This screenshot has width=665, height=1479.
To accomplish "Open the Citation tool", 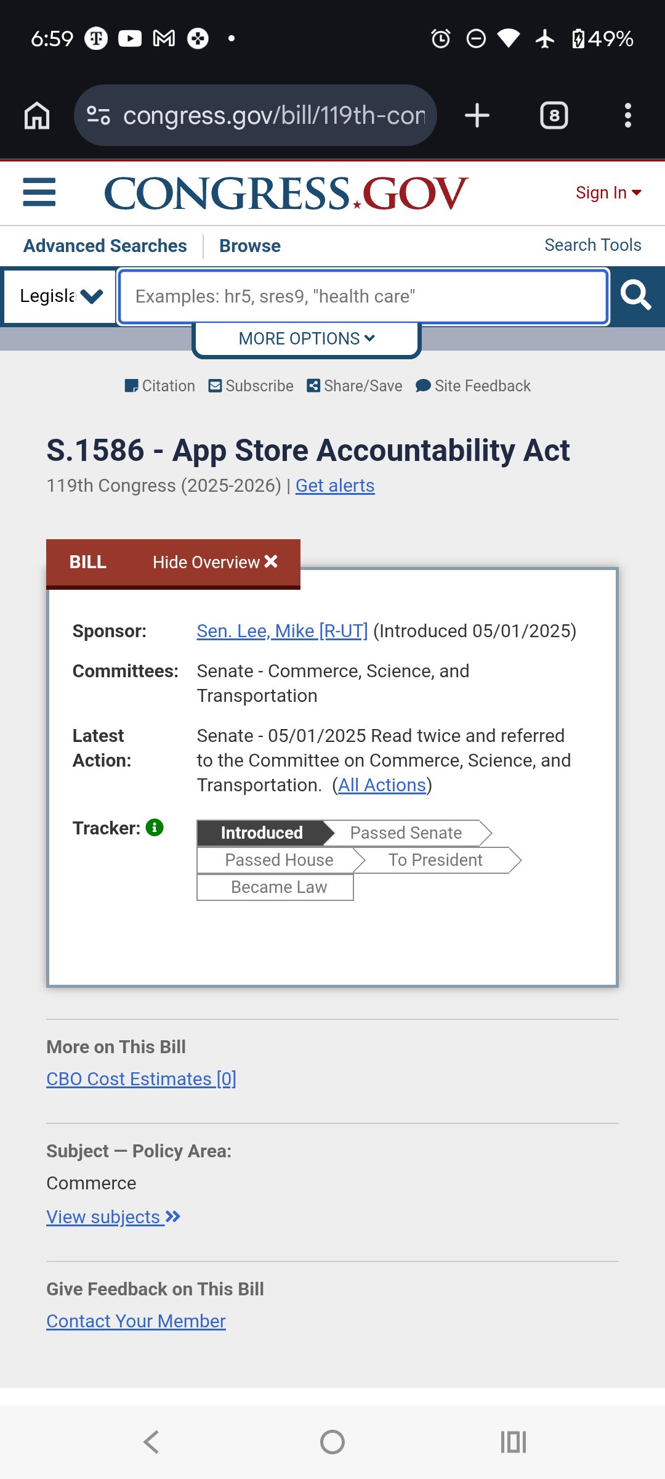I will click(160, 386).
